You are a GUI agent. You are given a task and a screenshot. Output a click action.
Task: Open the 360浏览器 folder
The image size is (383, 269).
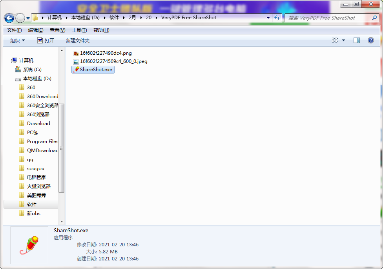[x=38, y=115]
